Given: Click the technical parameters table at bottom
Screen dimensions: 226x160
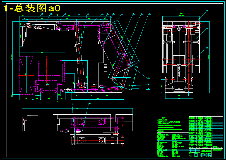Looking at the screenshot, I should (173, 144).
